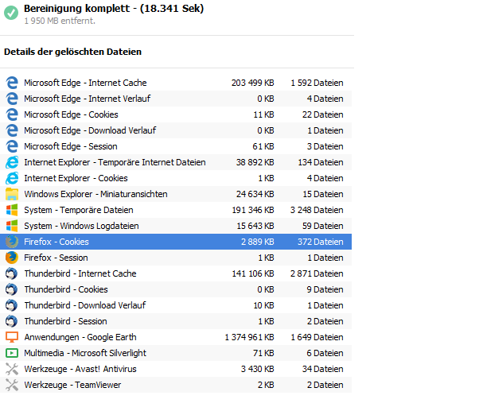Screen dimensions: 483x411
Task: Select the 'Microsoft Edge - Cookies' entry
Action: (176, 114)
